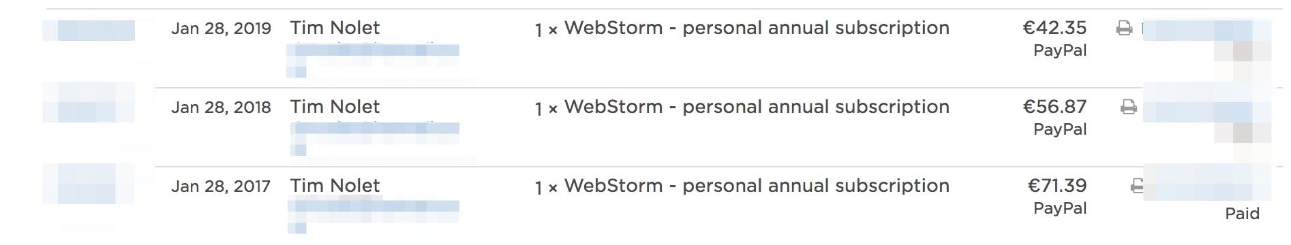Click Tim Nolet in the 2017 order
Image resolution: width=1291 pixels, height=245 pixels.
335,186
